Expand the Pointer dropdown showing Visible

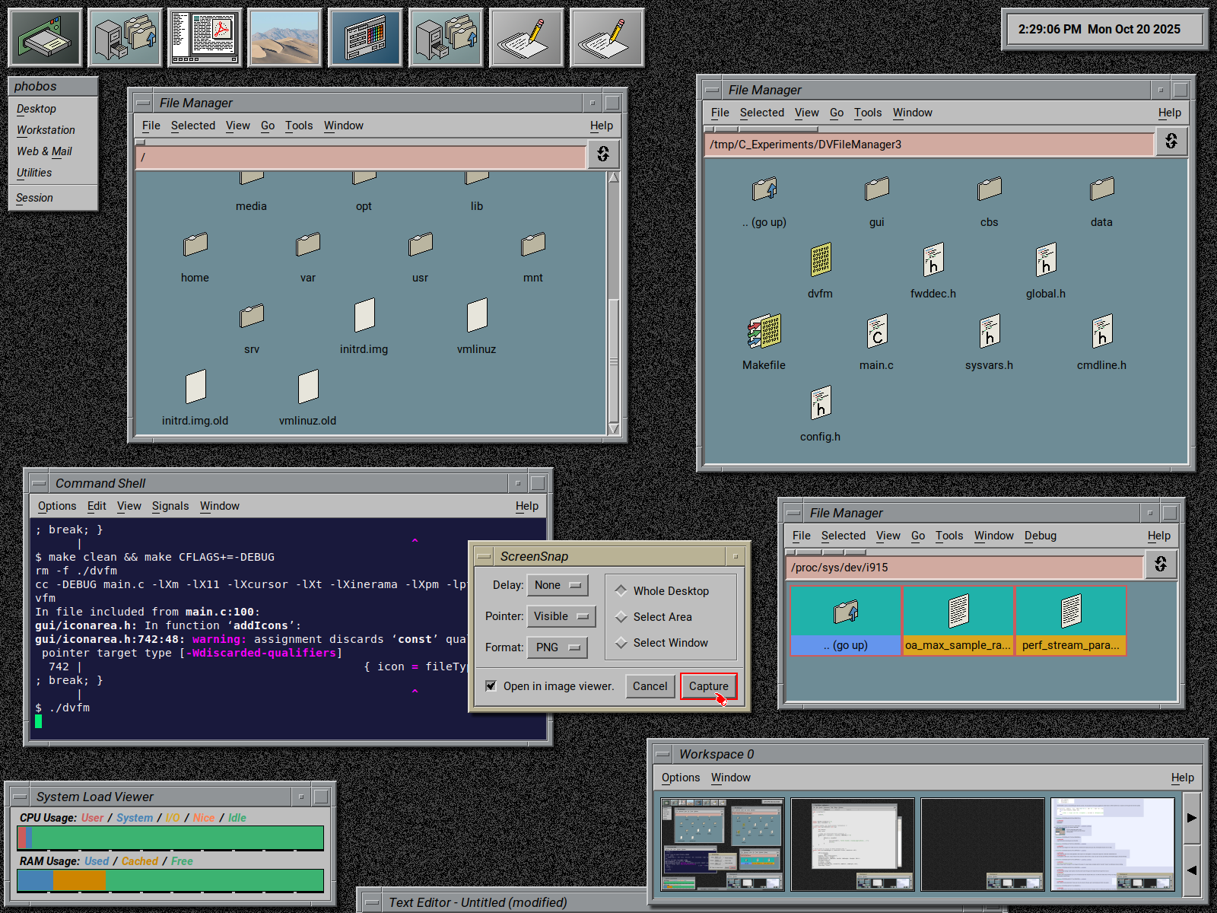pyautogui.click(x=561, y=616)
